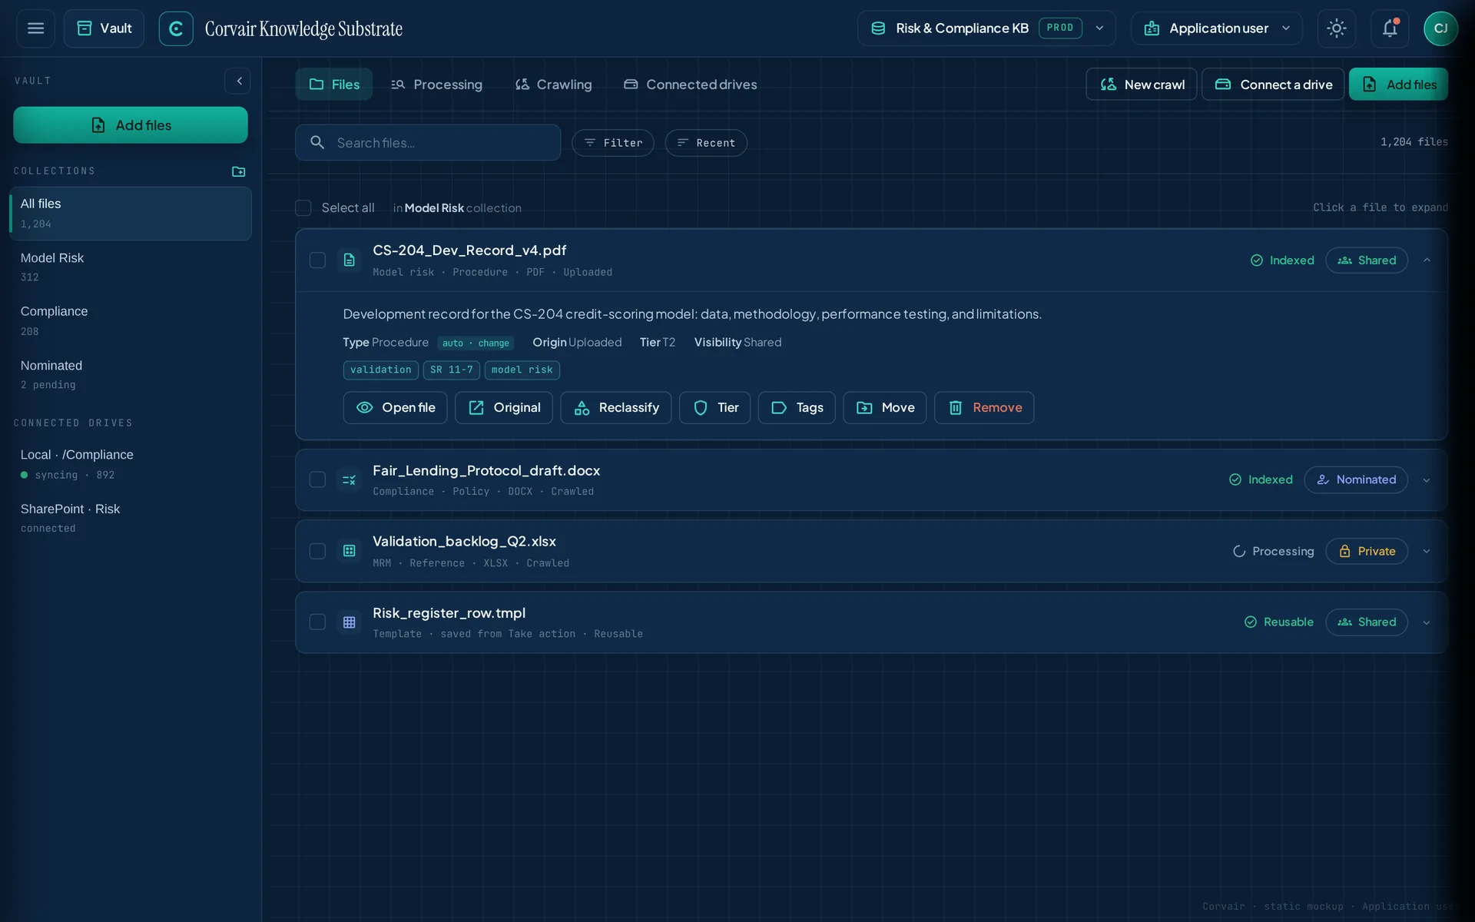Viewport: 1475px width, 922px height.
Task: Open the hamburger menu
Action: click(35, 28)
